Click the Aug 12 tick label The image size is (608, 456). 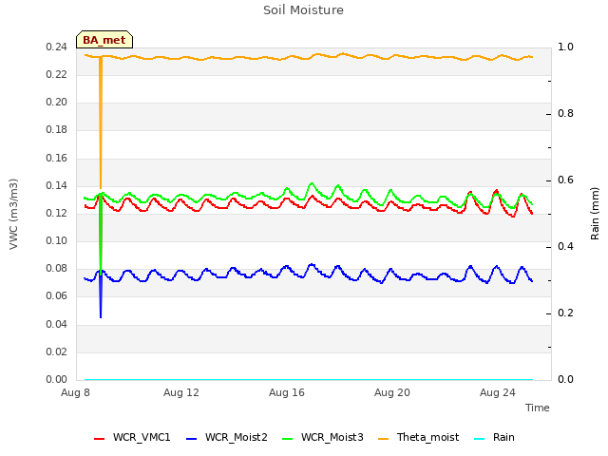click(181, 392)
